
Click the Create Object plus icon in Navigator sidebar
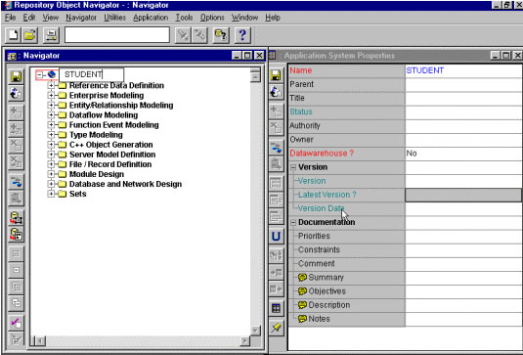click(x=16, y=111)
